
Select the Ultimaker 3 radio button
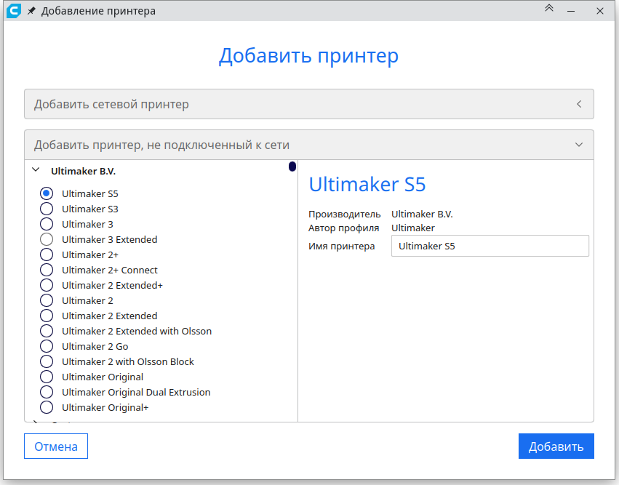pos(47,224)
